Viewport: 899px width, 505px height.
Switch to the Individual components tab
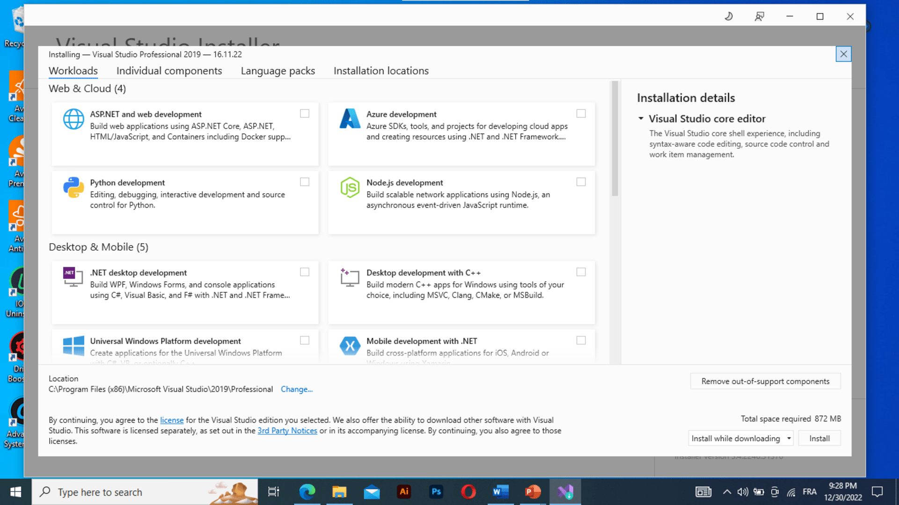click(169, 71)
